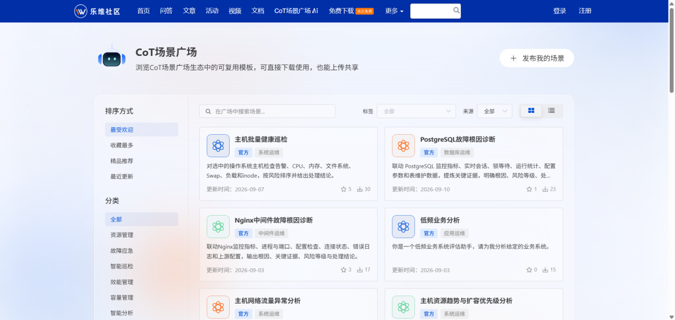Select the 全部 category
This screenshot has height=320, width=675.
click(x=141, y=219)
